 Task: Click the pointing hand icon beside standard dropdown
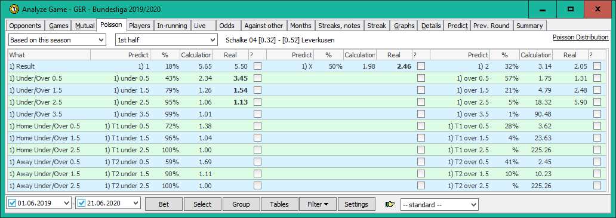click(391, 204)
